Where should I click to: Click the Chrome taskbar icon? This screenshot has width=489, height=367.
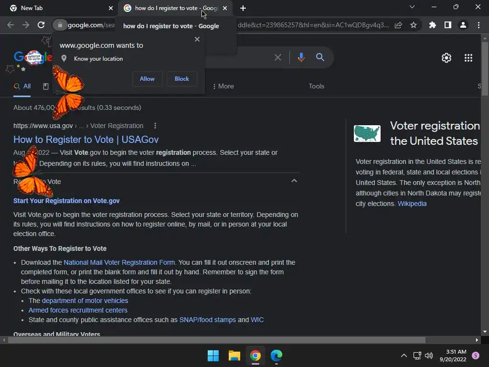pos(255,356)
